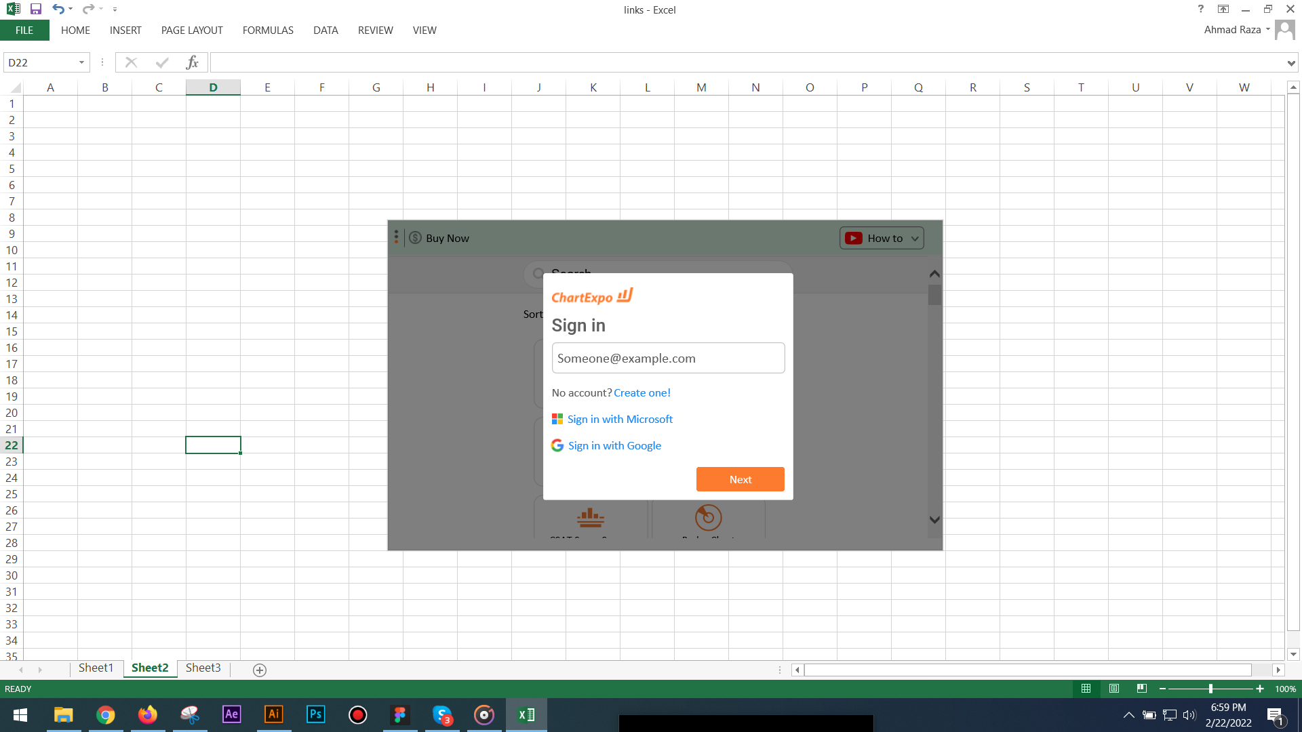Switch to Normal view icon
Viewport: 1302px width, 732px height.
(1086, 689)
